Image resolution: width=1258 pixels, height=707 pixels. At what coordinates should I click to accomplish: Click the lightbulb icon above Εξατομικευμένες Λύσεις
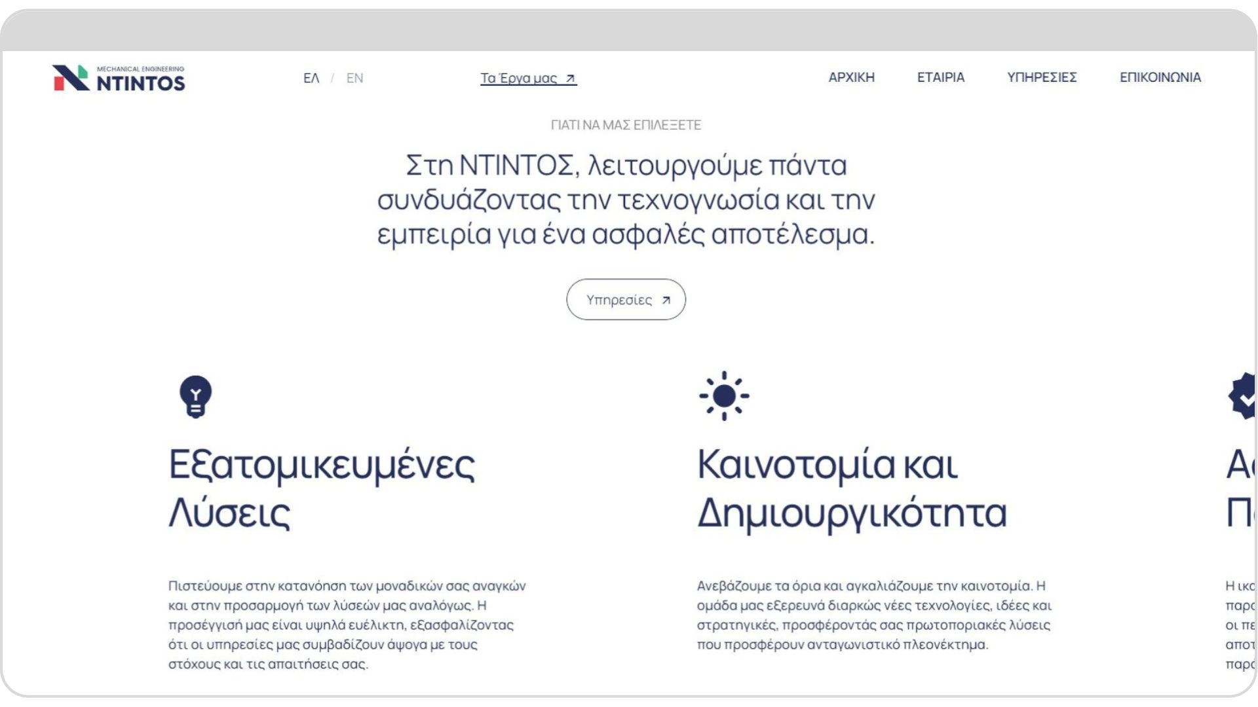click(195, 396)
